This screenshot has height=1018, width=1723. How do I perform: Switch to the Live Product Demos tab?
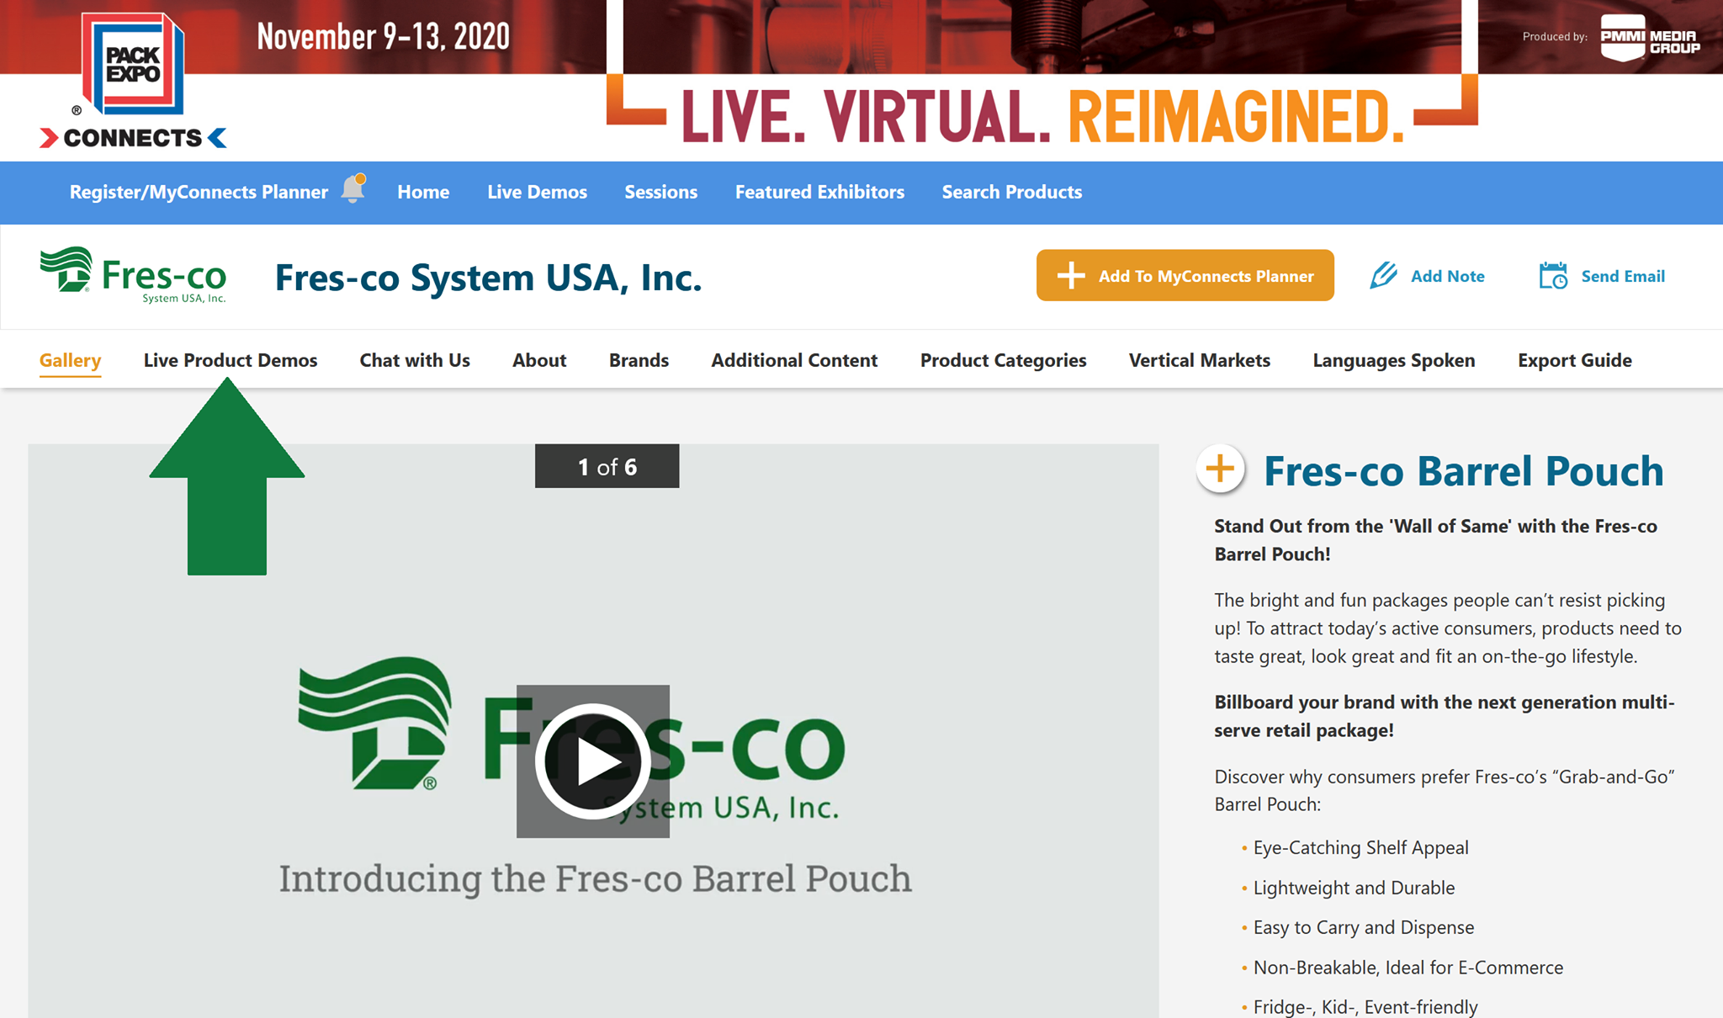coord(231,360)
